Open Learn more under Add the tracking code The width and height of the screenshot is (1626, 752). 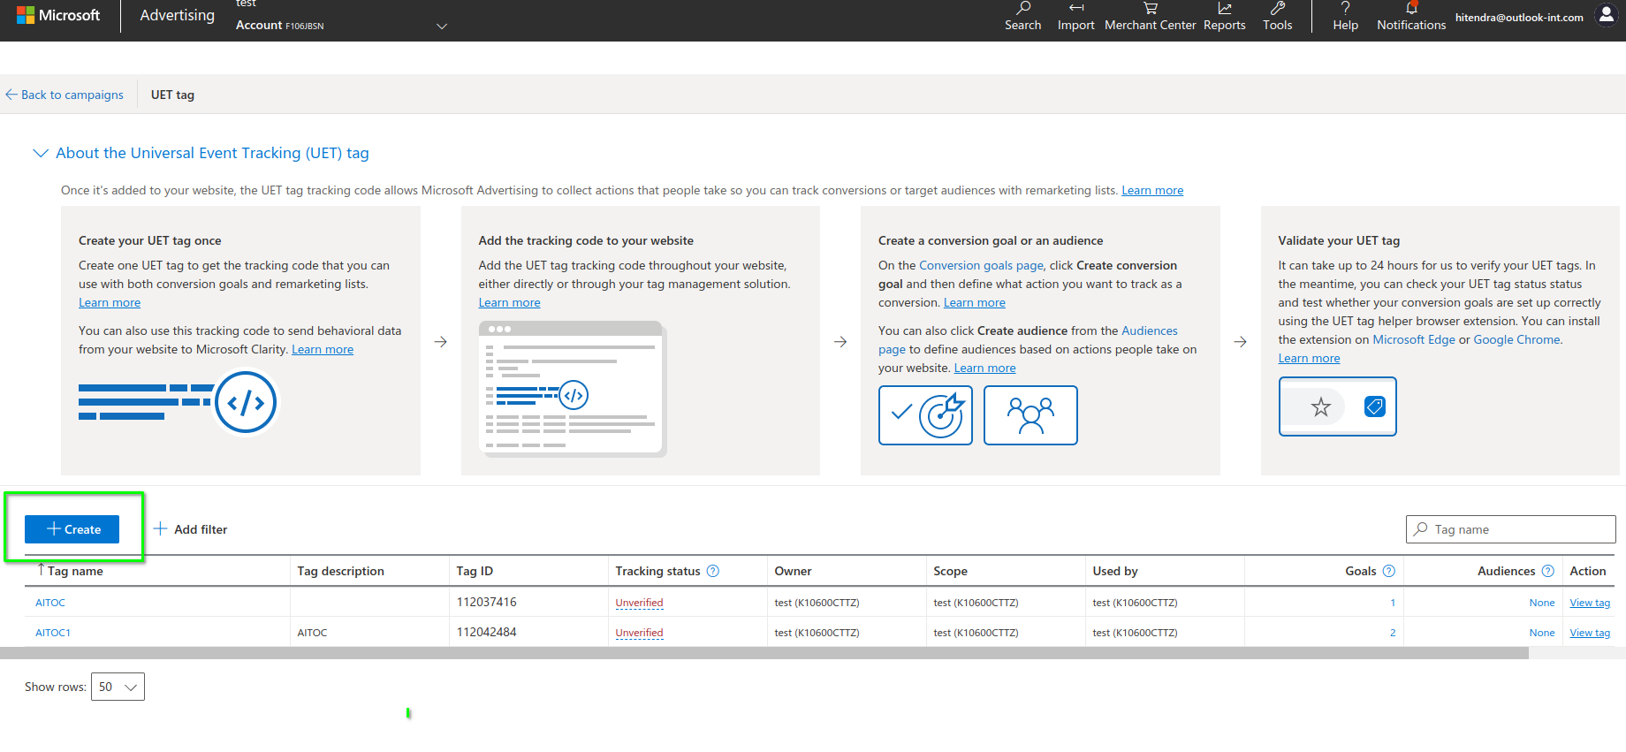[509, 302]
